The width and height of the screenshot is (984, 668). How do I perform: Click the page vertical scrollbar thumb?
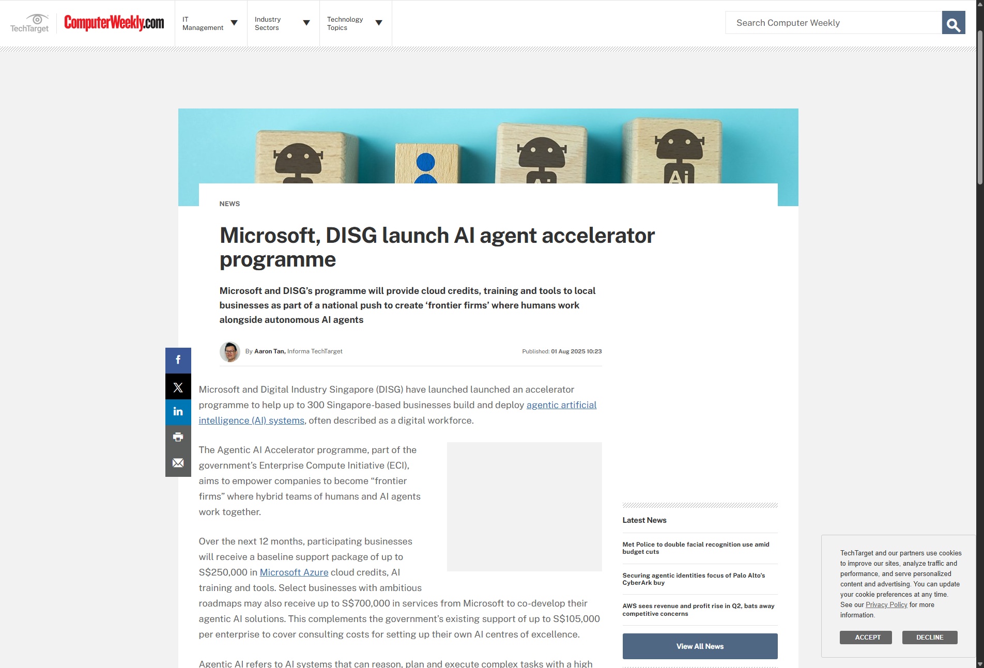coord(980,107)
